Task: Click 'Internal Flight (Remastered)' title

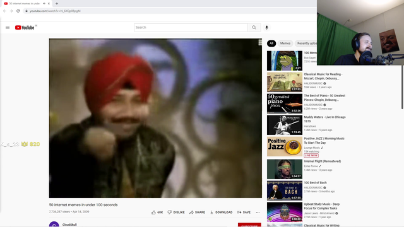Action: [x=323, y=161]
